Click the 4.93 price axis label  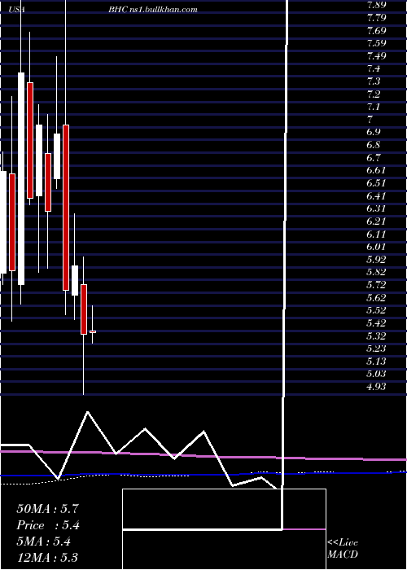(x=376, y=387)
